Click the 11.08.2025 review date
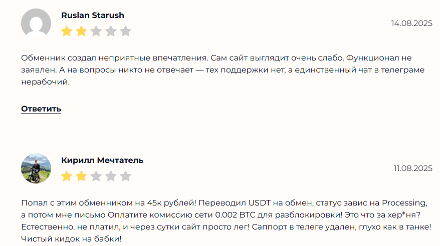 pyautogui.click(x=412, y=168)
